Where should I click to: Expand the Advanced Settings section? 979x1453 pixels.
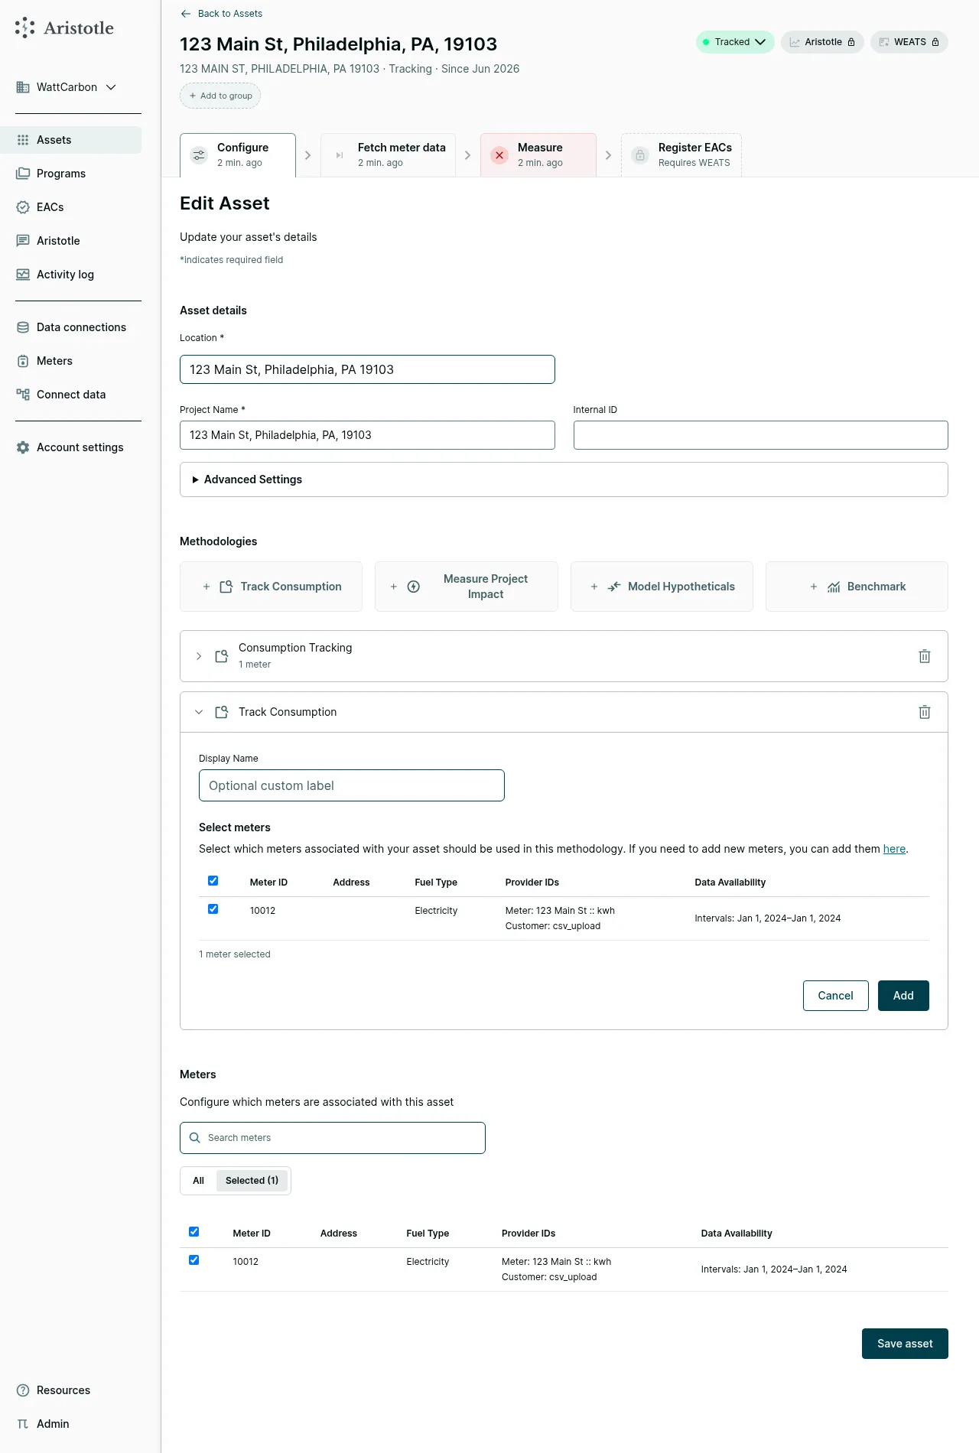(564, 479)
